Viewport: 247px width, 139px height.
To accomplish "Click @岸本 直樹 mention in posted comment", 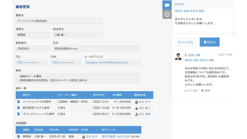I will click(x=207, y=60).
